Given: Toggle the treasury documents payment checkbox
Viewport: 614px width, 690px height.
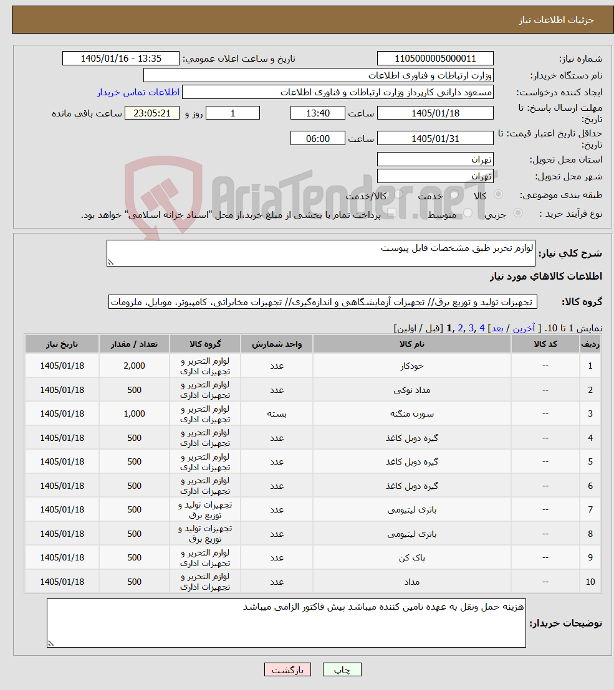Looking at the screenshot, I should [x=391, y=214].
